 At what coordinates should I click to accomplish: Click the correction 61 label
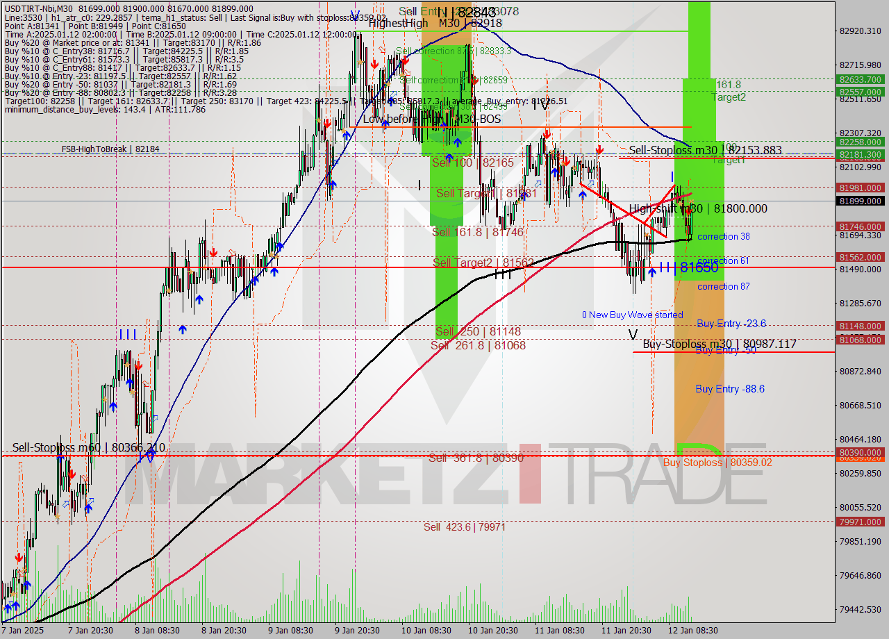click(724, 261)
